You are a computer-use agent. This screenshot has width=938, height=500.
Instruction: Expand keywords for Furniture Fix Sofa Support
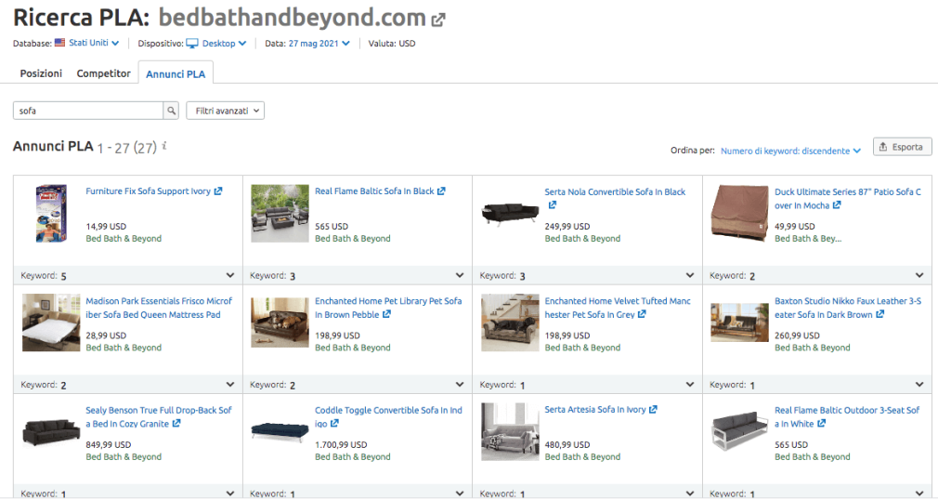229,276
